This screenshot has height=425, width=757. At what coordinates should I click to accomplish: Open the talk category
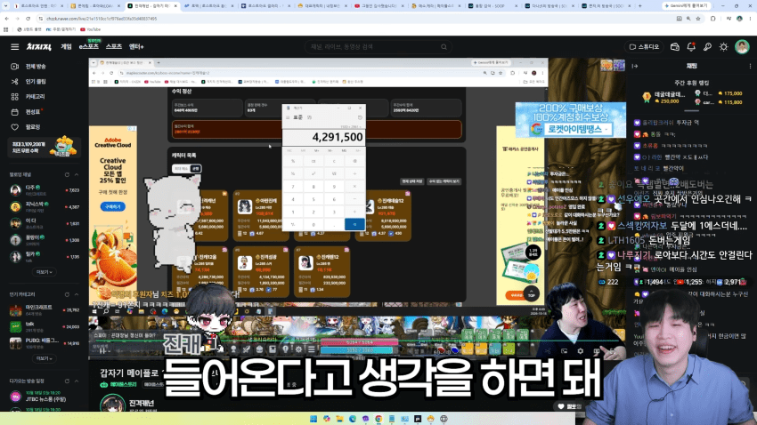tap(45, 326)
